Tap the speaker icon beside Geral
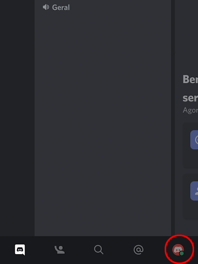198x264 pixels. pyautogui.click(x=46, y=7)
